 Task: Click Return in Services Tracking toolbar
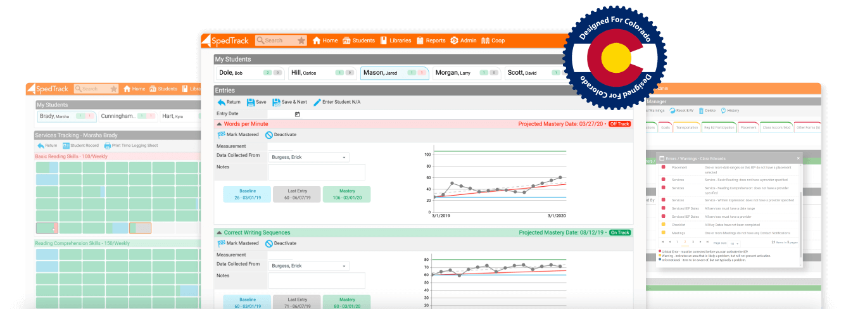click(47, 146)
